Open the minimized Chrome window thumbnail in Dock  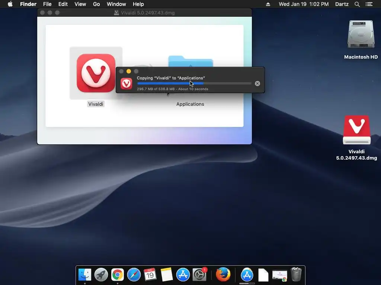click(x=280, y=276)
